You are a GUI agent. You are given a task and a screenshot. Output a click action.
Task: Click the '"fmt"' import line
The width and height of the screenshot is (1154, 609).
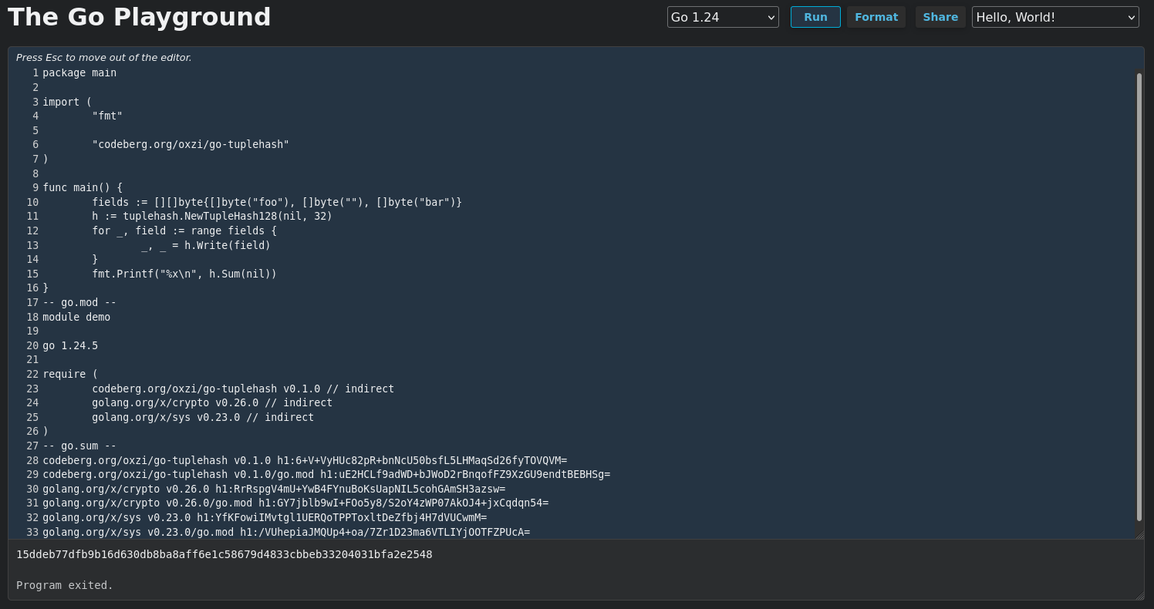107,116
